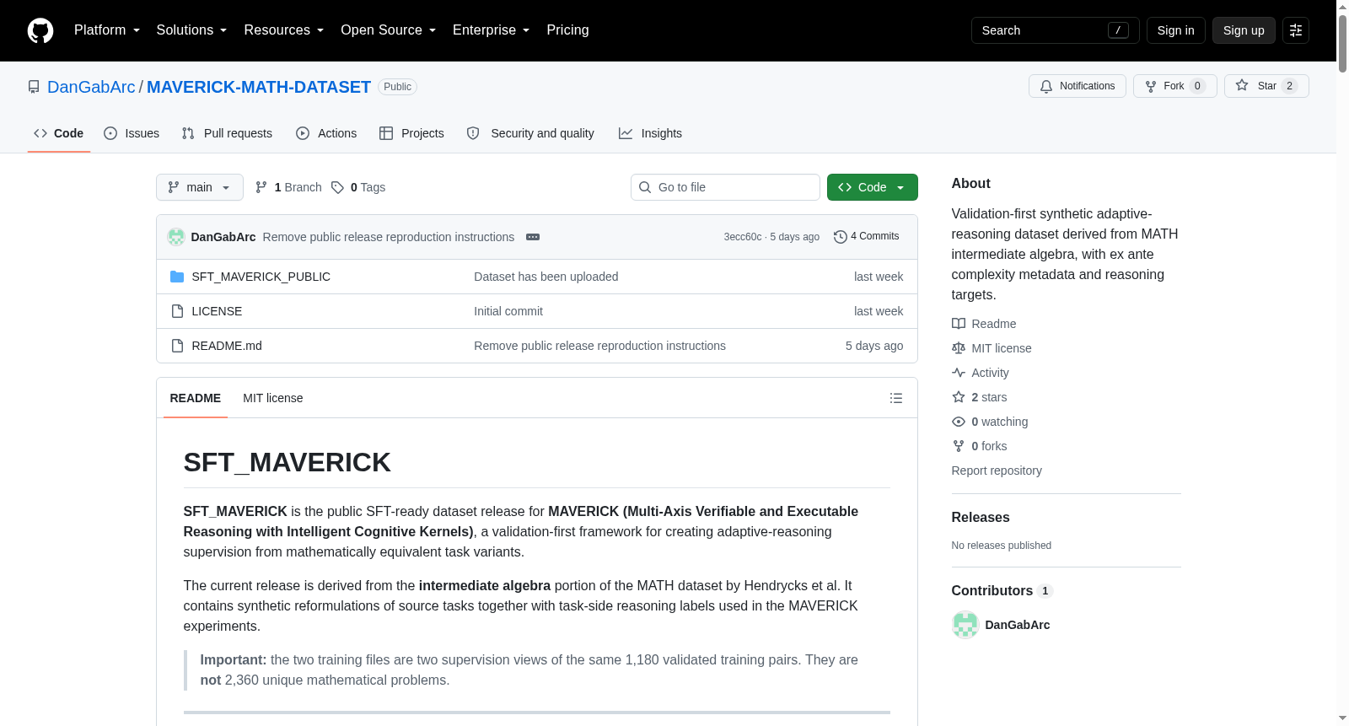Click the Dataset has been uploaded commit message
Screen dimensions: 1349x726
pyautogui.click(x=546, y=277)
